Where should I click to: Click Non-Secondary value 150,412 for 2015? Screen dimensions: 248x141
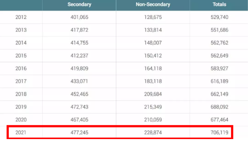pos(153,56)
